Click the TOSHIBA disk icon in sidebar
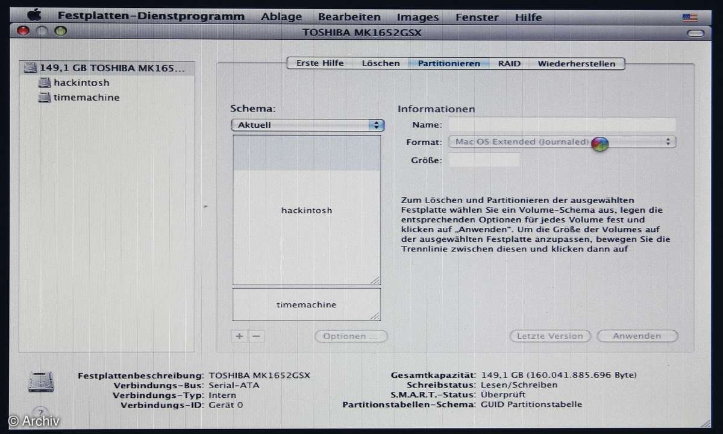This screenshot has height=434, width=723. pyautogui.click(x=31, y=68)
